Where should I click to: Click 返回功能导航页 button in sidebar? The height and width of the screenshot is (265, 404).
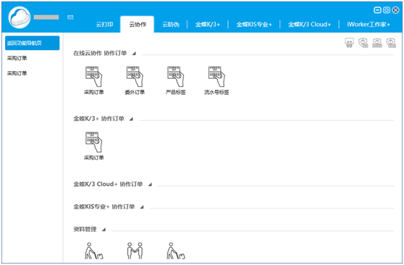click(x=32, y=43)
